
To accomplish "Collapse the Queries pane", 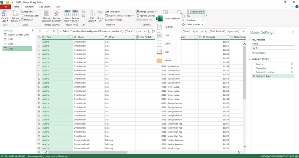I will click(33, 30).
